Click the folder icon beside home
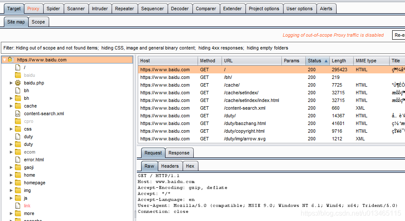Screen dimensions: 405x221 (18, 175)
